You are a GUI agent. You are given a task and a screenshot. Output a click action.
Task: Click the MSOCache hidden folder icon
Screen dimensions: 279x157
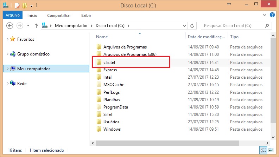(x=99, y=85)
